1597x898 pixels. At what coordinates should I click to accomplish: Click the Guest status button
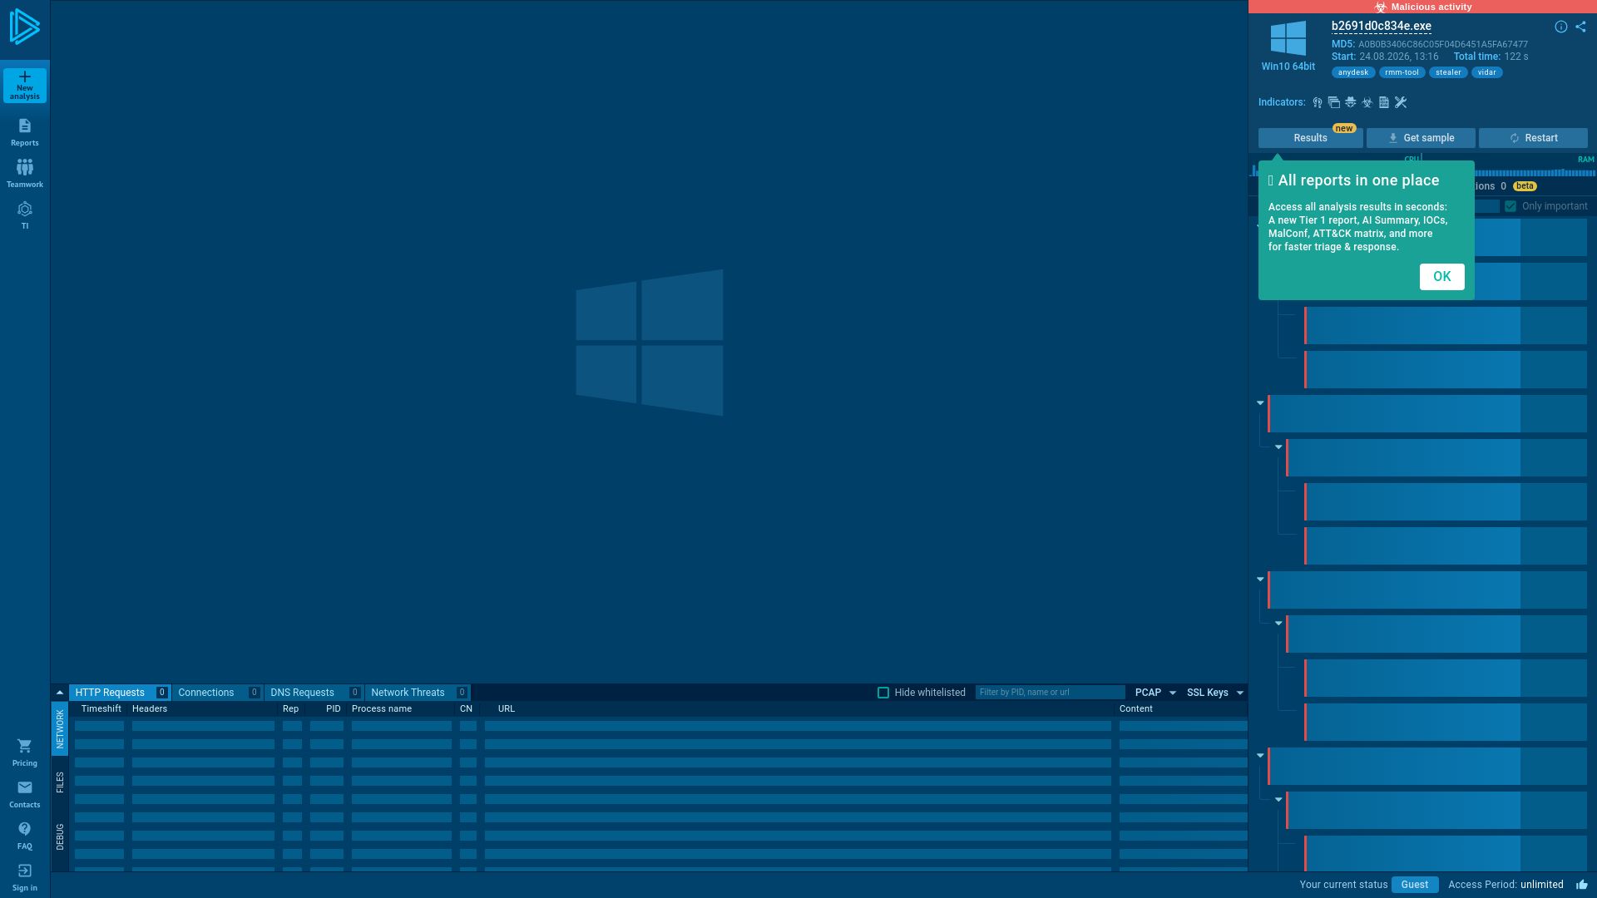pyautogui.click(x=1415, y=885)
